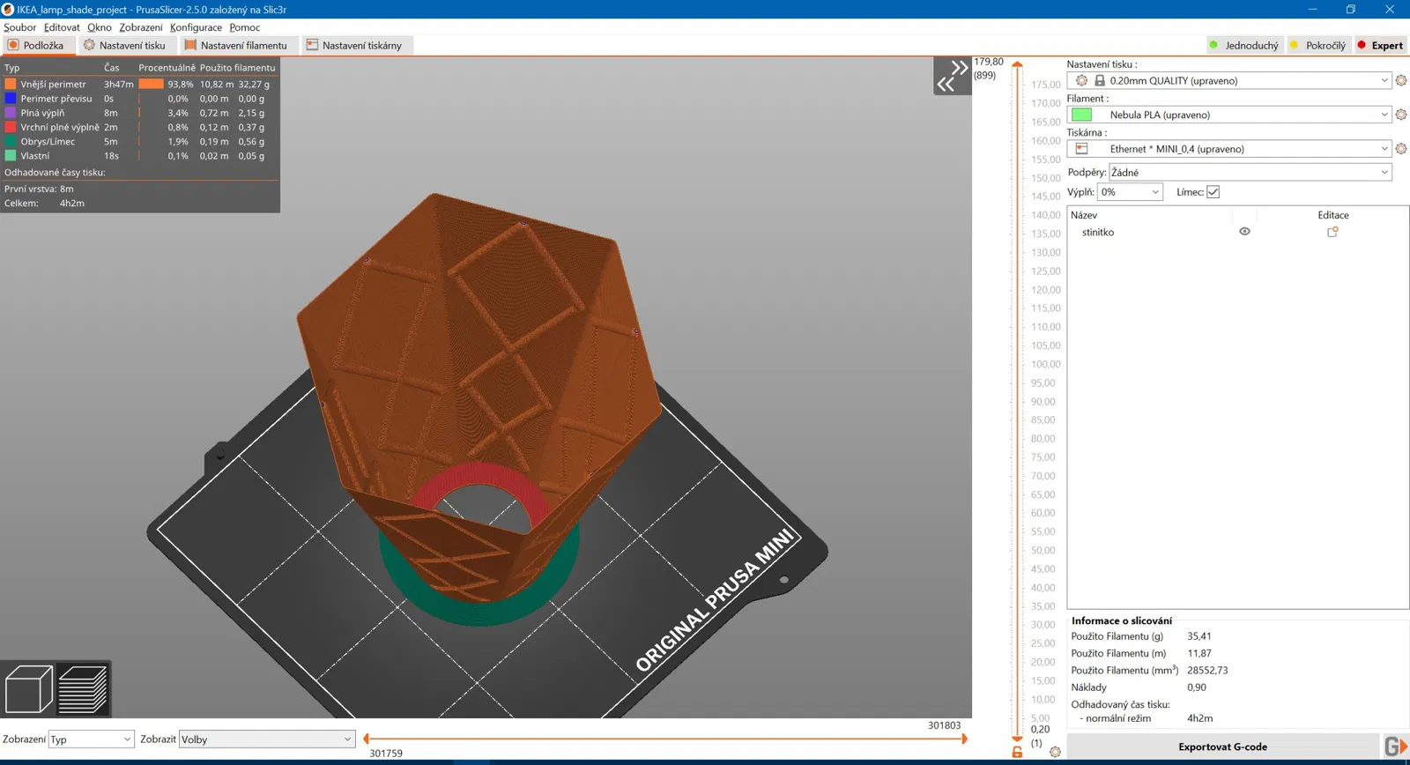The height and width of the screenshot is (765, 1410).
Task: Expand the Podpěry dropdown
Action: [1250, 173]
